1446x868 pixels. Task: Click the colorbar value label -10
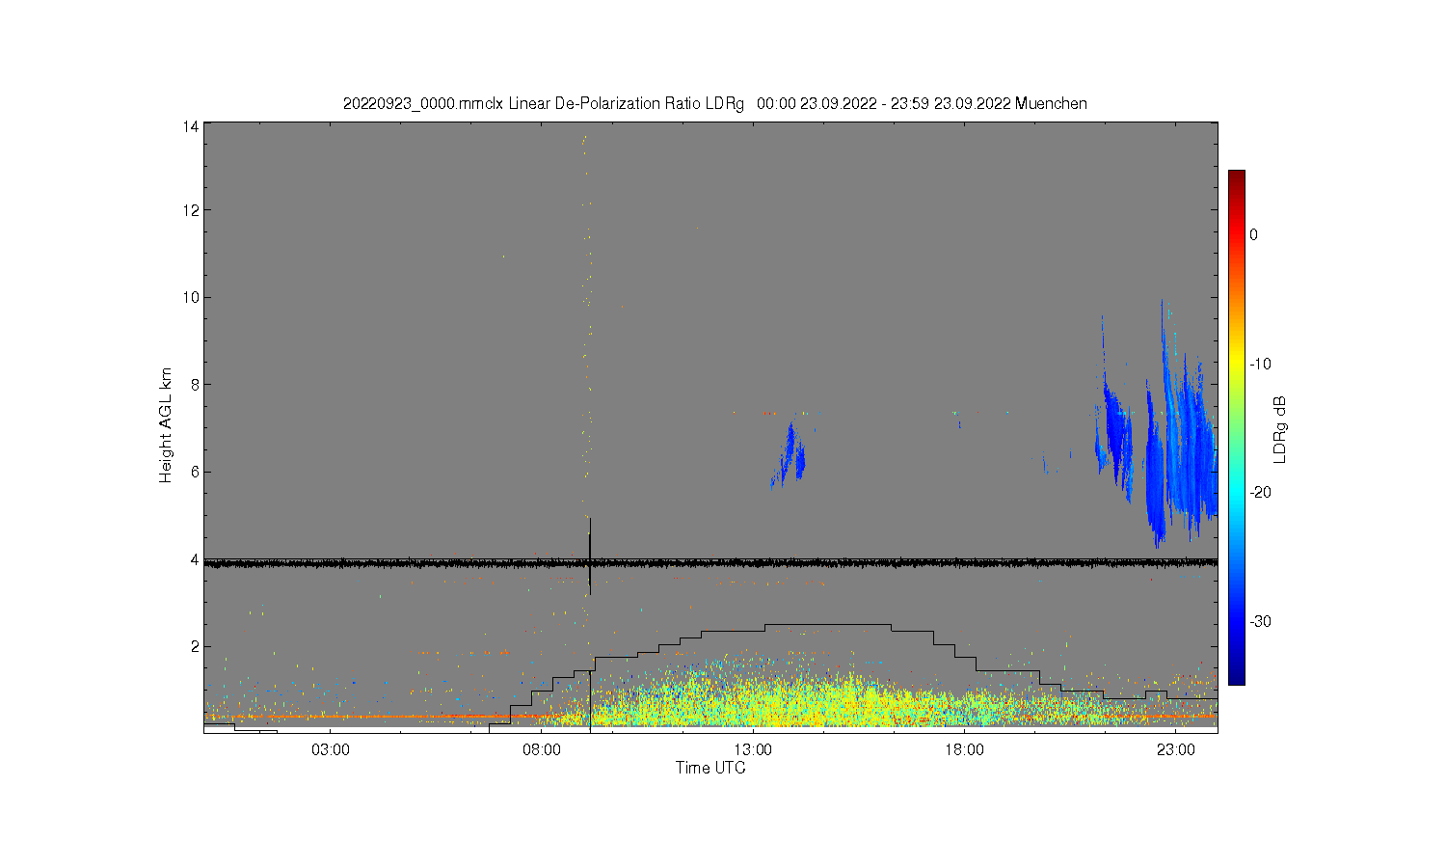[x=1260, y=364]
